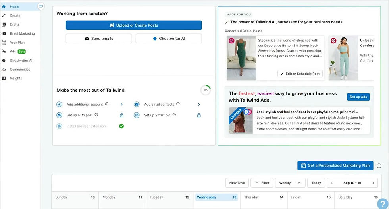Click the Set up auto post send icon

(59, 115)
